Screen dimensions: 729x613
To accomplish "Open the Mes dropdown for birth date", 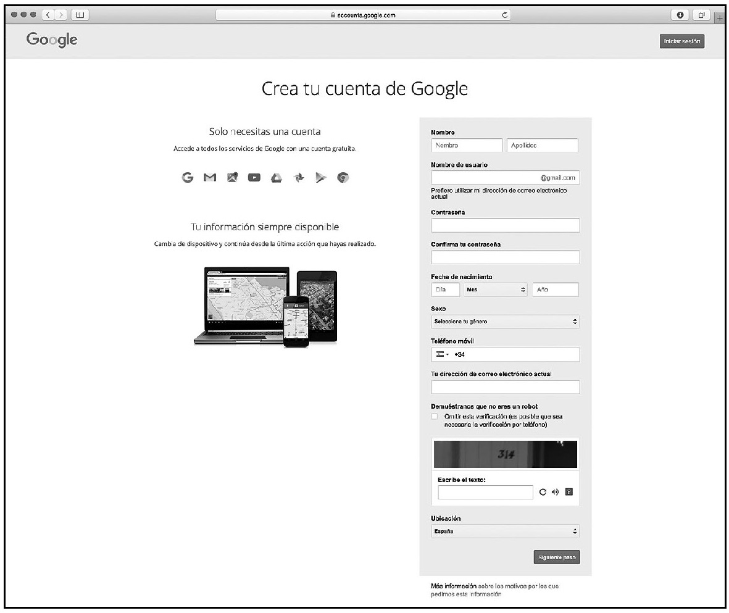I will tap(496, 290).
